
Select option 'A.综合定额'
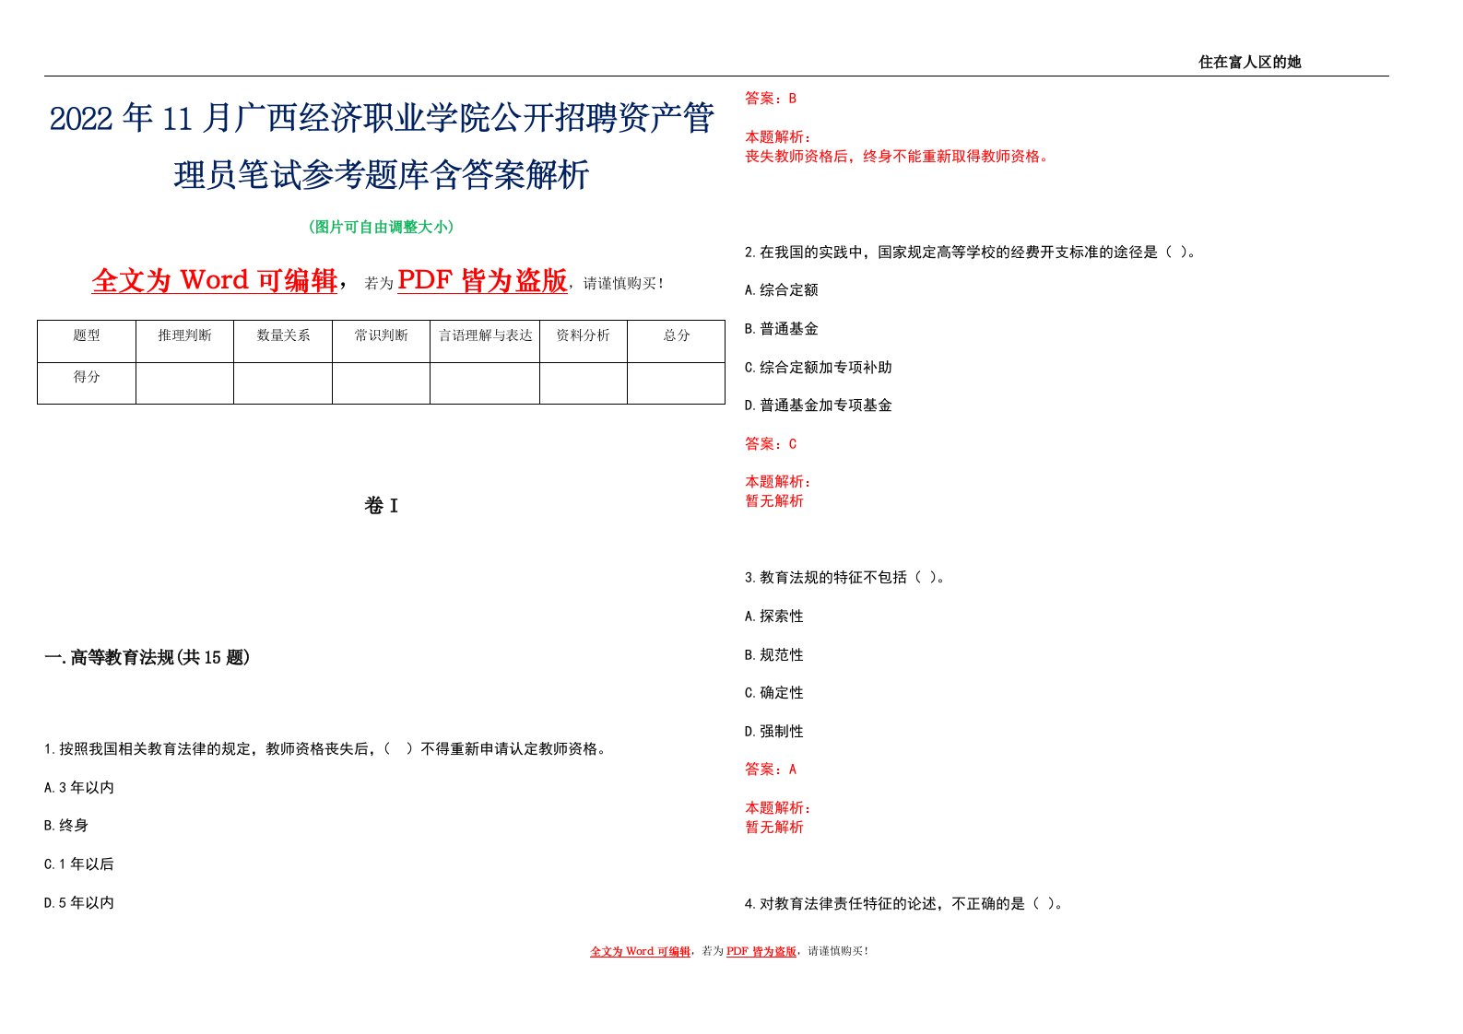[x=781, y=290]
